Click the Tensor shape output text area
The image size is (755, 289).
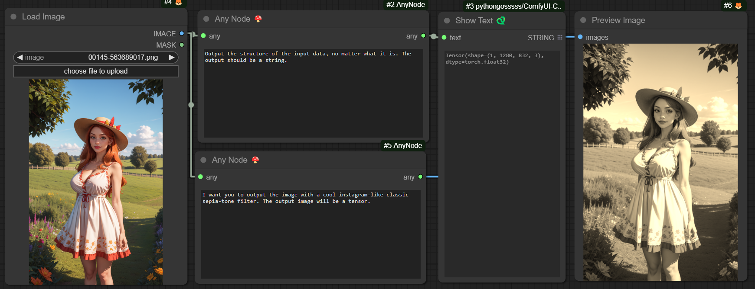click(x=502, y=164)
